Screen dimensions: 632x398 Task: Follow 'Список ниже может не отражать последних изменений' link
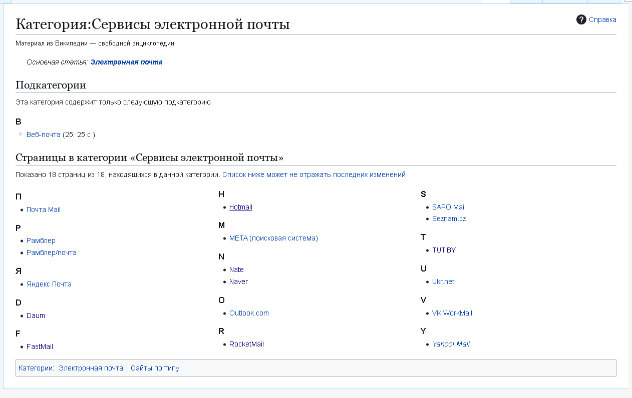click(314, 174)
